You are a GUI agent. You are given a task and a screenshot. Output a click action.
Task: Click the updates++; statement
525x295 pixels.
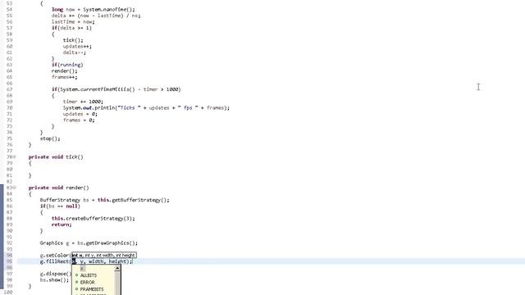pyautogui.click(x=77, y=47)
